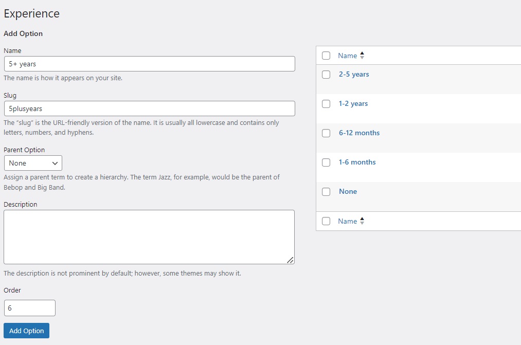Image resolution: width=521 pixels, height=345 pixels.
Task: Click the sort arrow beside bottom Name header
Action: pos(362,221)
